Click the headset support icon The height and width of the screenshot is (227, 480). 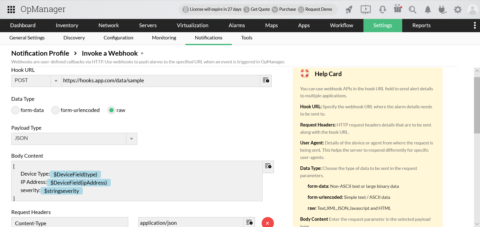click(x=382, y=9)
